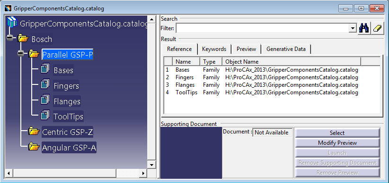Click the Bosch chapter folder icon
Viewport: 389px width, 183px height.
click(23, 39)
